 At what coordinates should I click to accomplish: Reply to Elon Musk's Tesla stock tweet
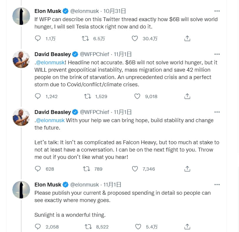click(x=38, y=38)
